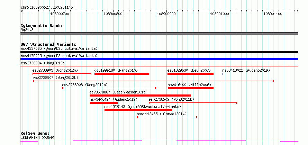Screen dimensions: 308x145
Task: Select the gray 9q31.3 cytogenetic band bar
Action: tap(159, 34)
